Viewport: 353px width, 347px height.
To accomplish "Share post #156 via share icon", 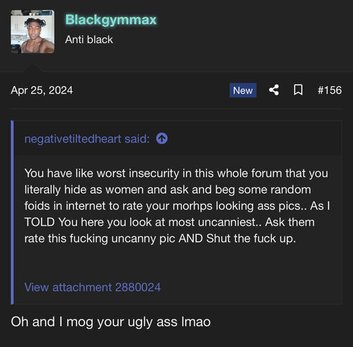I will tap(274, 90).
